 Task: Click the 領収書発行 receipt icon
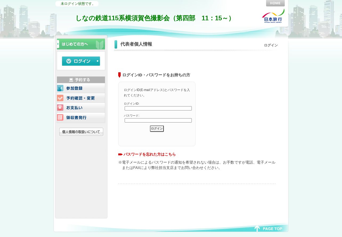(x=60, y=117)
